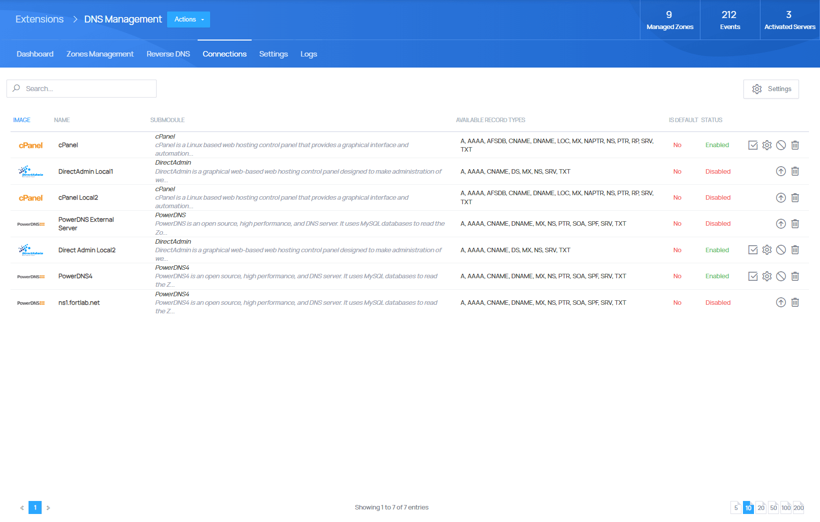Click the cPanel logo in first row
The width and height of the screenshot is (820, 522).
click(31, 146)
